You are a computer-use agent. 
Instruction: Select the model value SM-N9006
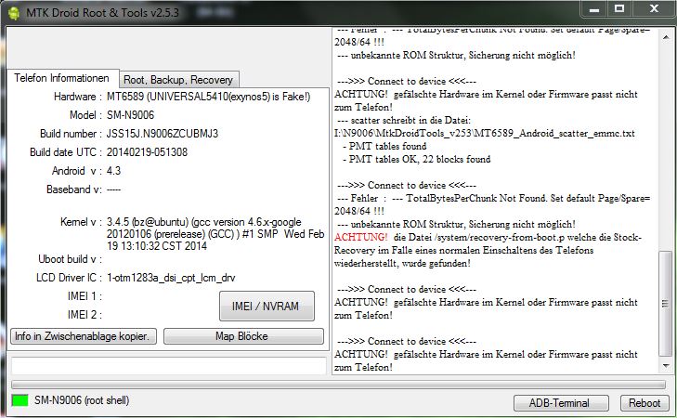tap(130, 115)
